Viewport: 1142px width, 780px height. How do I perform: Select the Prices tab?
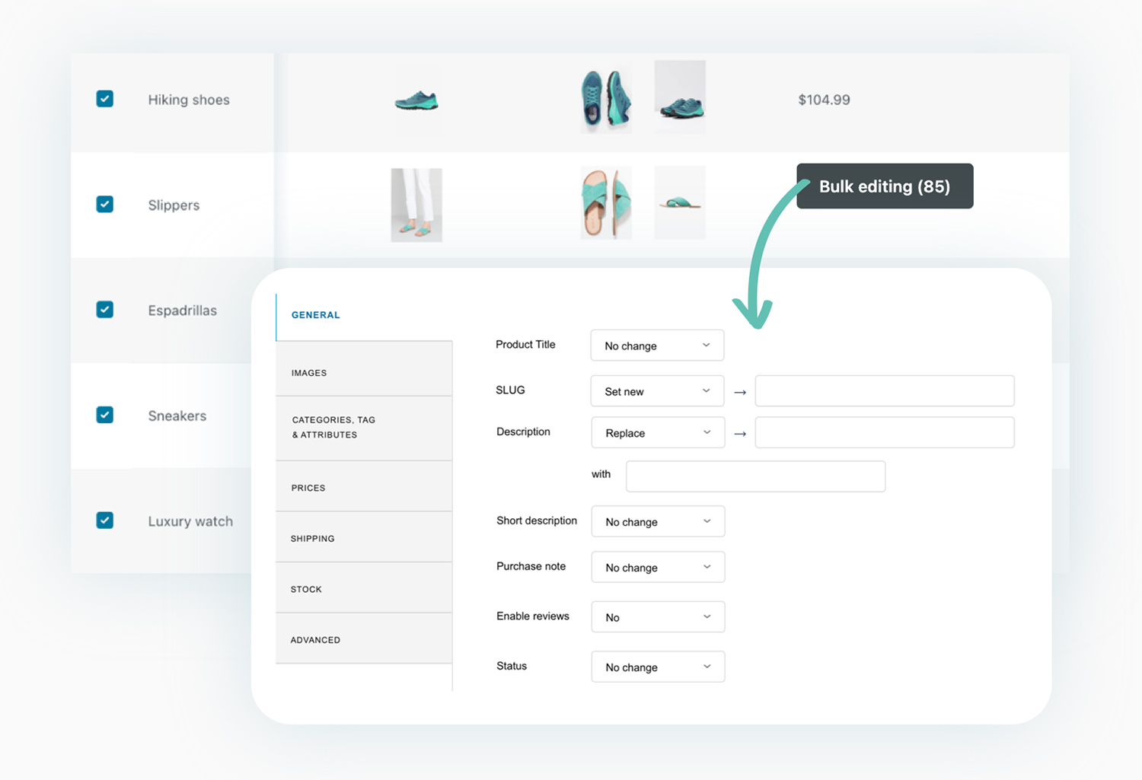coord(308,487)
